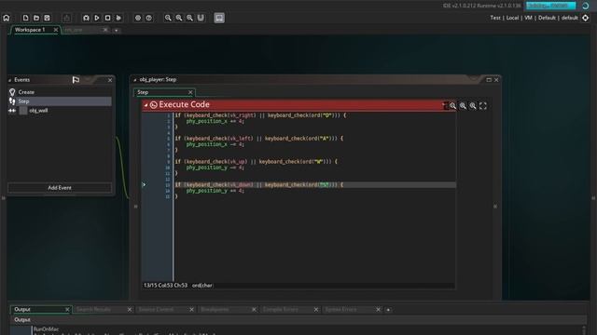Select the Workspace 1 tab

coord(30,30)
